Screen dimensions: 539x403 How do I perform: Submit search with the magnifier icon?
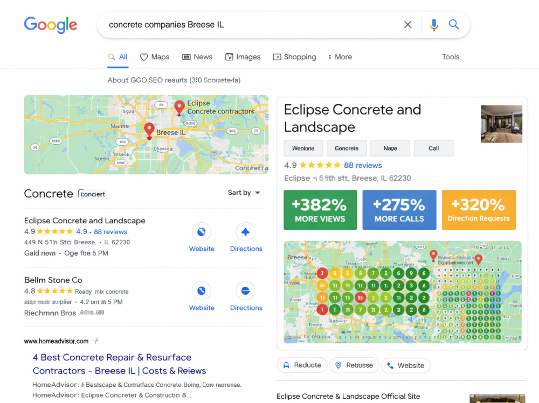coord(454,24)
